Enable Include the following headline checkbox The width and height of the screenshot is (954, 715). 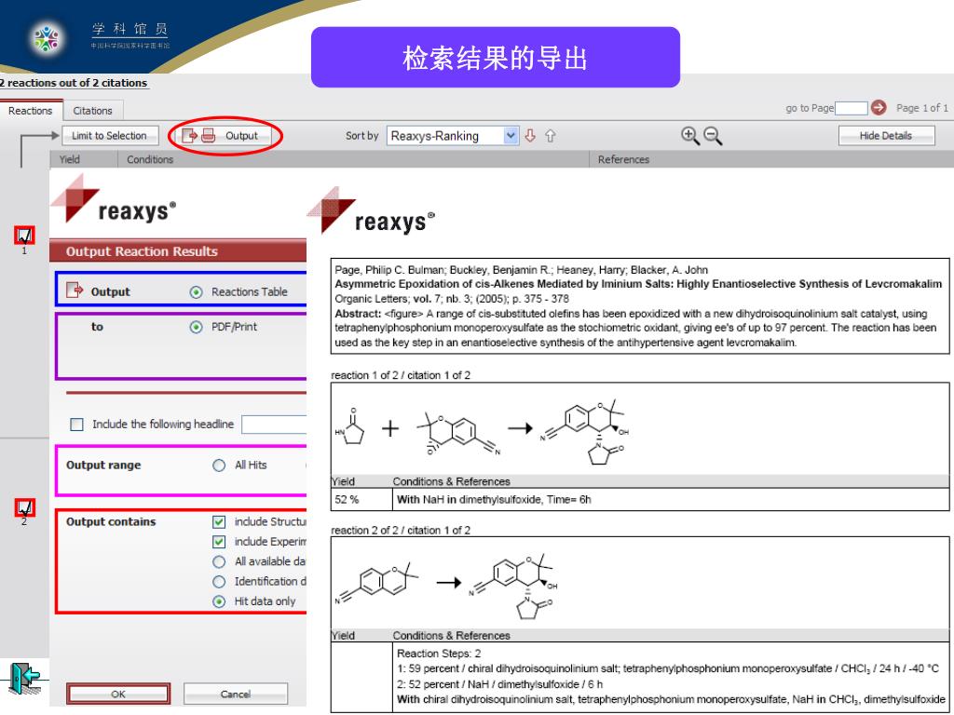(x=76, y=425)
